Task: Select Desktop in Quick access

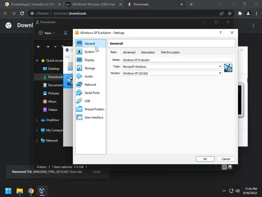Action: 51,69
